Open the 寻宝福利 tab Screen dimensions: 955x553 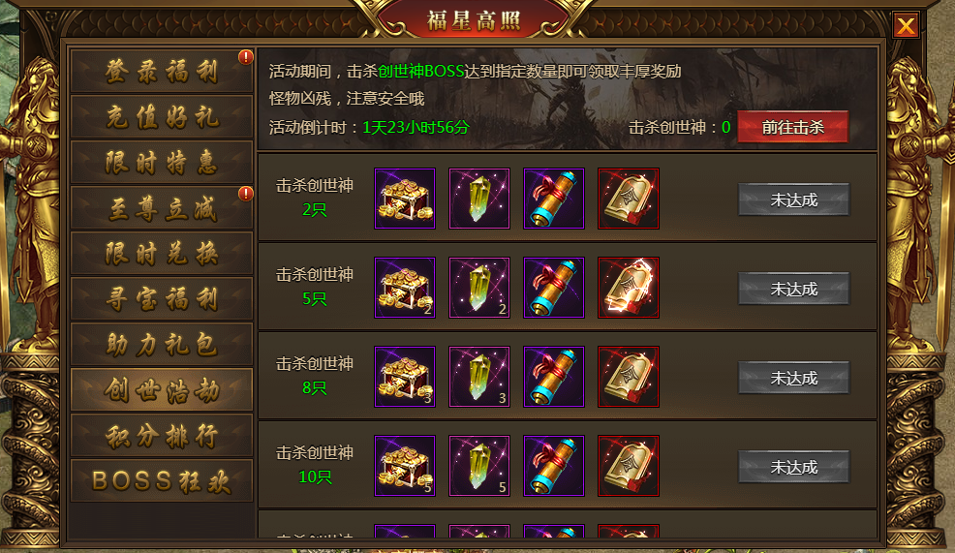(162, 299)
